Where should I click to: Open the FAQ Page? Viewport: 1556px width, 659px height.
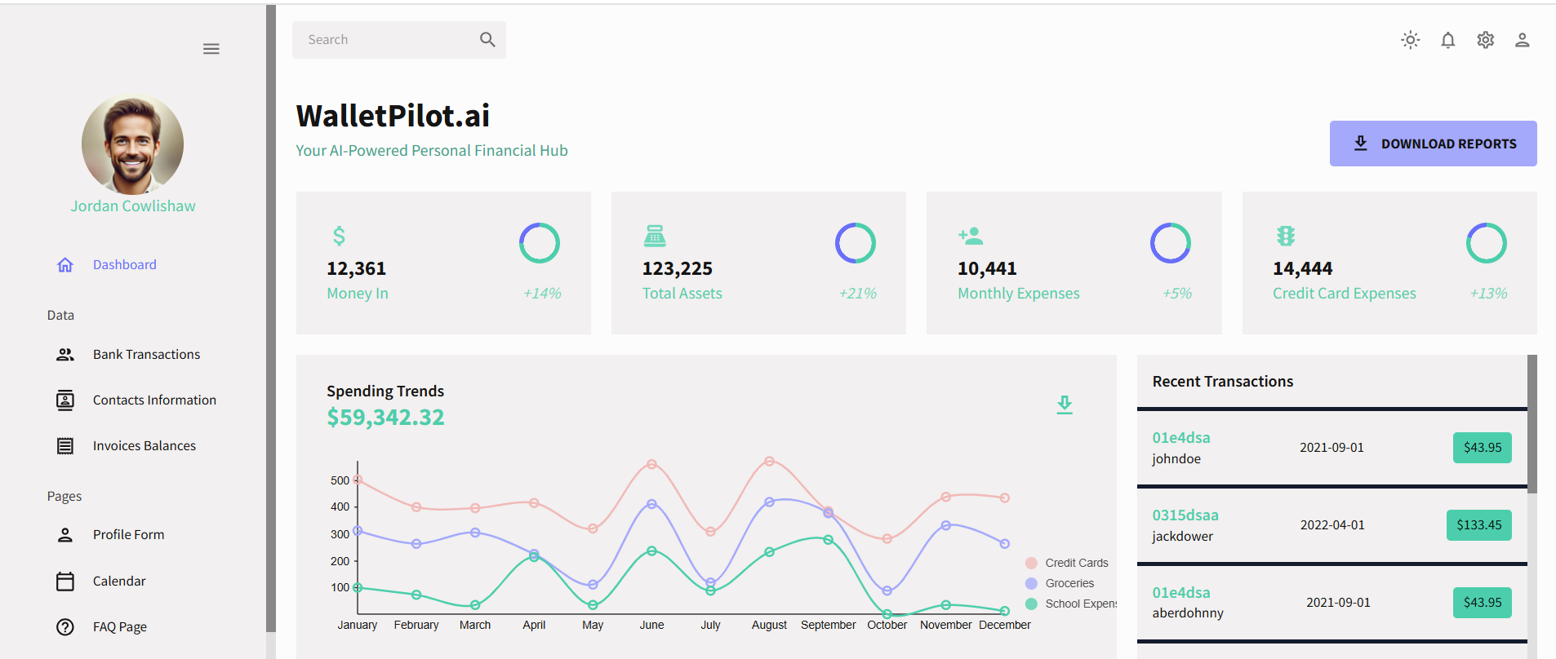coord(120,627)
